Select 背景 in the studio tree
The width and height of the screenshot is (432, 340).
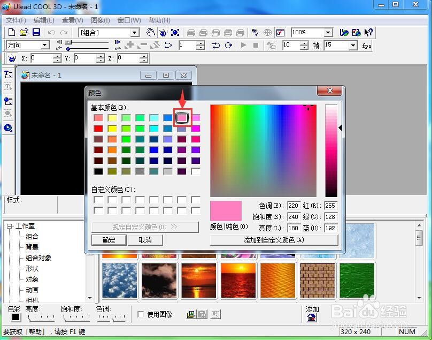32,247
